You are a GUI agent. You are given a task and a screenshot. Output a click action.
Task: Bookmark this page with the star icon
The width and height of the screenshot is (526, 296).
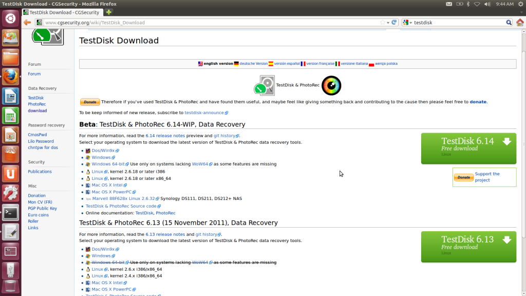[x=382, y=23]
